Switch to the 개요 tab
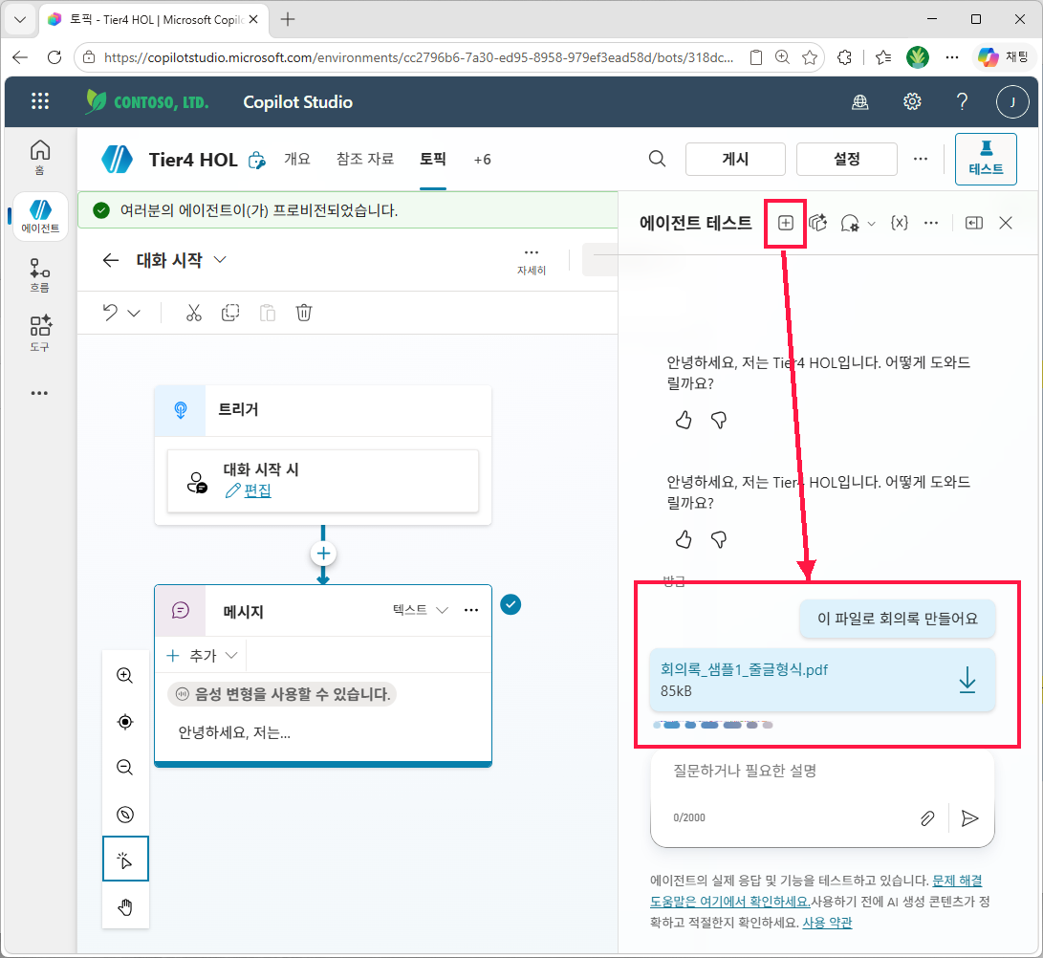This screenshot has width=1043, height=958. click(x=296, y=159)
